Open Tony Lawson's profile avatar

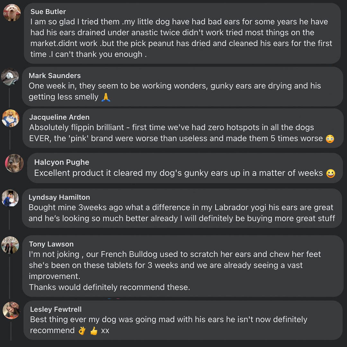(x=10, y=245)
